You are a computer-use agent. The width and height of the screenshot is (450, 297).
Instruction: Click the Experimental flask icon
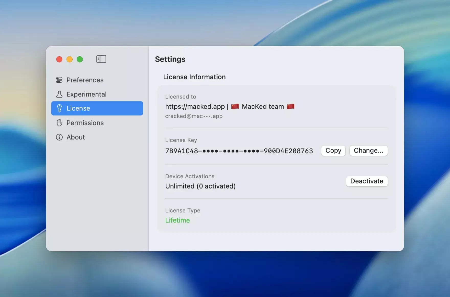coord(59,94)
